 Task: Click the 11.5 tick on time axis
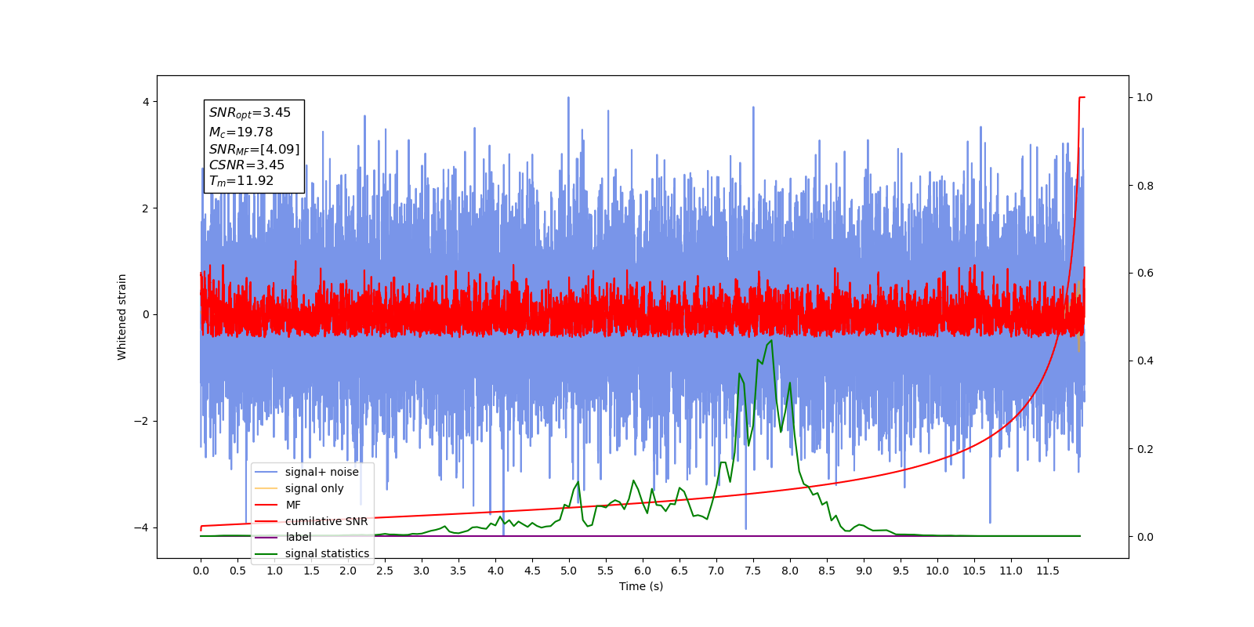tap(1048, 571)
